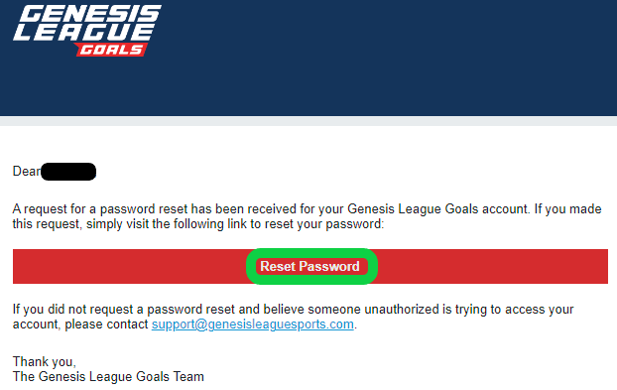617x390 pixels.
Task: Click the Thank you closing line
Action: point(44,361)
